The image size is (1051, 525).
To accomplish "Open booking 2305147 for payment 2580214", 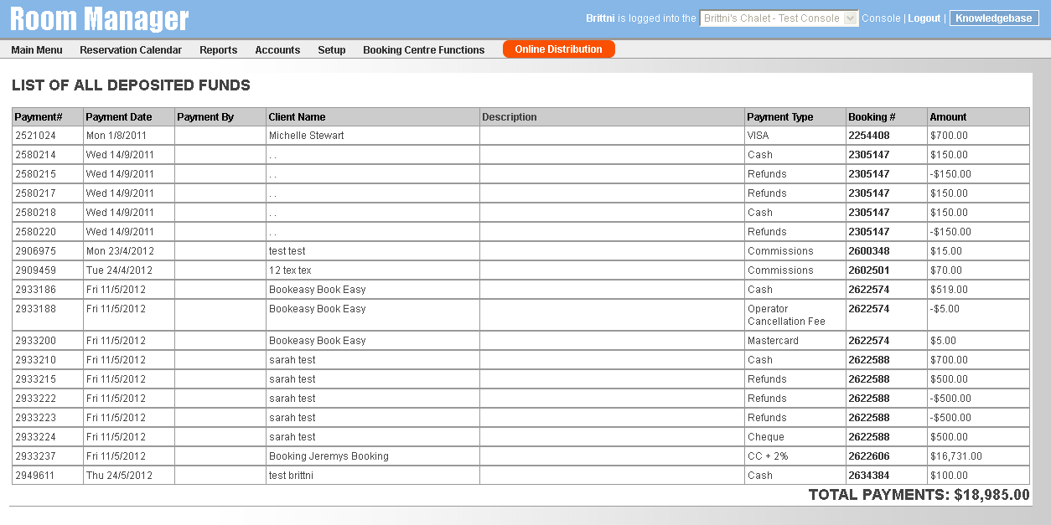I will [x=869, y=155].
